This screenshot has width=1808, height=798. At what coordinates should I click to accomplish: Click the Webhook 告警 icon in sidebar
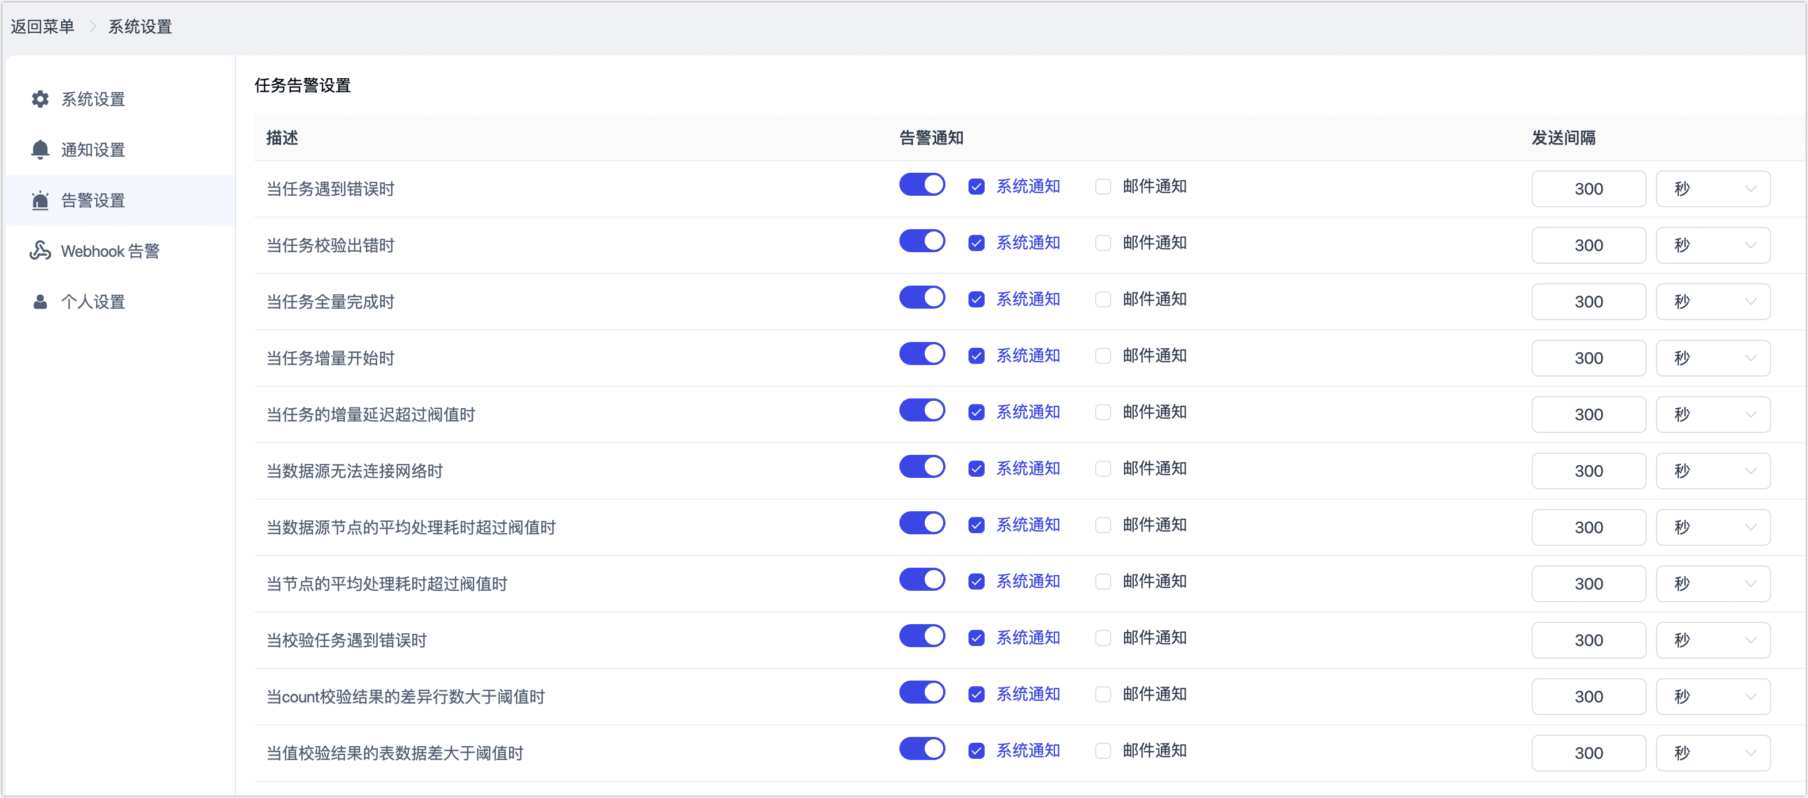pos(40,250)
